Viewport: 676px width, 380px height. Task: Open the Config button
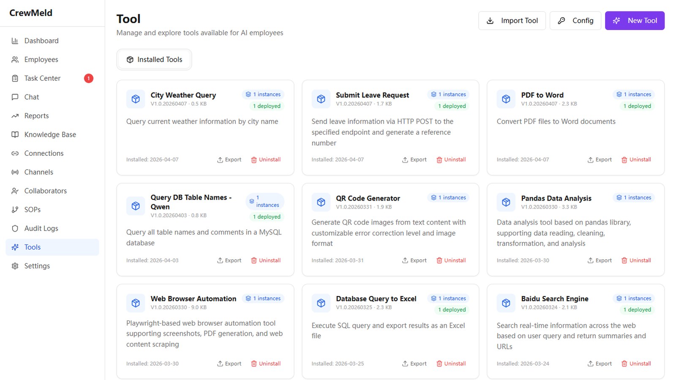575,21
